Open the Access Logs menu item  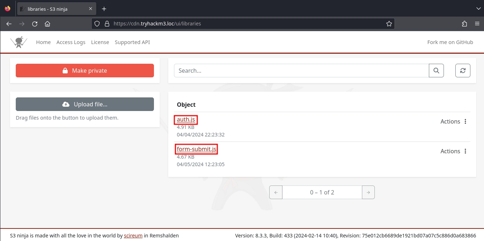(71, 42)
